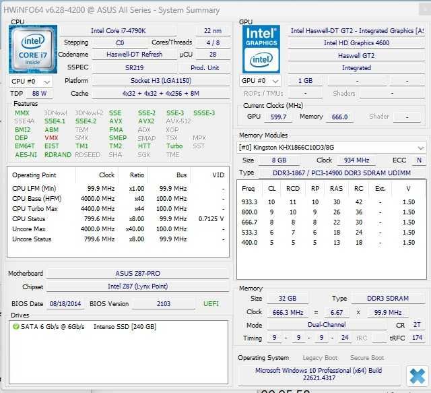Viewport: 431px width, 393px height.
Task: Click the Secure Boot indicator
Action: (x=367, y=358)
